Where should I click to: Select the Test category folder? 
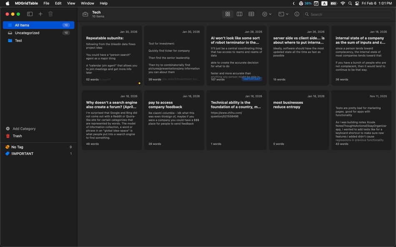coord(18,40)
